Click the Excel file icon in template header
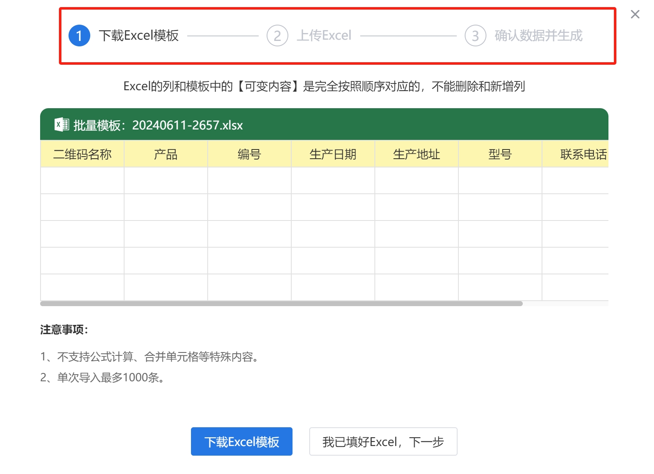 point(61,124)
